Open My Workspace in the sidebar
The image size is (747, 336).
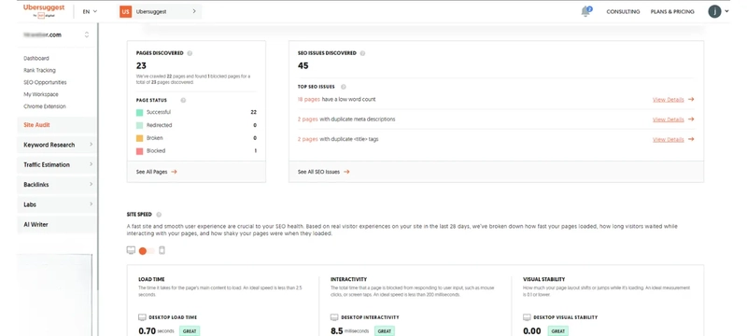(41, 94)
